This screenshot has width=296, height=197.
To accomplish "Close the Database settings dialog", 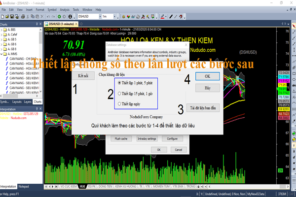I will 186,45.
